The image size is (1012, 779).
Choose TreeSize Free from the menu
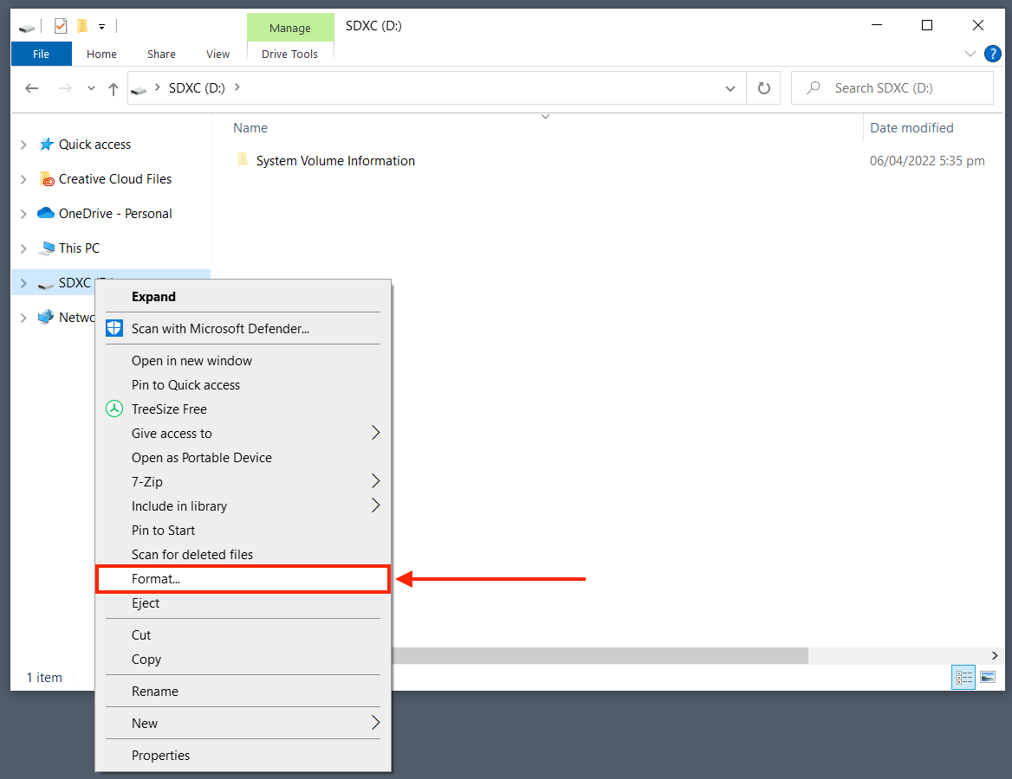(x=243, y=409)
